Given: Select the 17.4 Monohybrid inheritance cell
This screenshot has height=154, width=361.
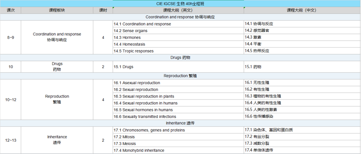Looking at the screenshot, I should [x=178, y=150].
